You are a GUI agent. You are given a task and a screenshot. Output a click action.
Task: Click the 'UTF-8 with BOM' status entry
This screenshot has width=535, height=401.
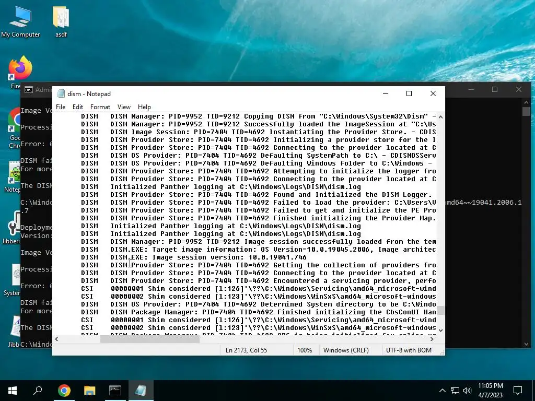[409, 350]
